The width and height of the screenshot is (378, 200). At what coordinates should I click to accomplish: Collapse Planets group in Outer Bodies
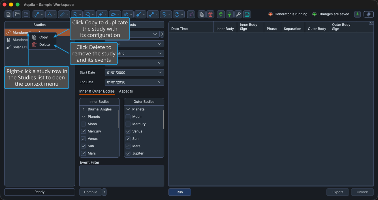click(x=128, y=109)
